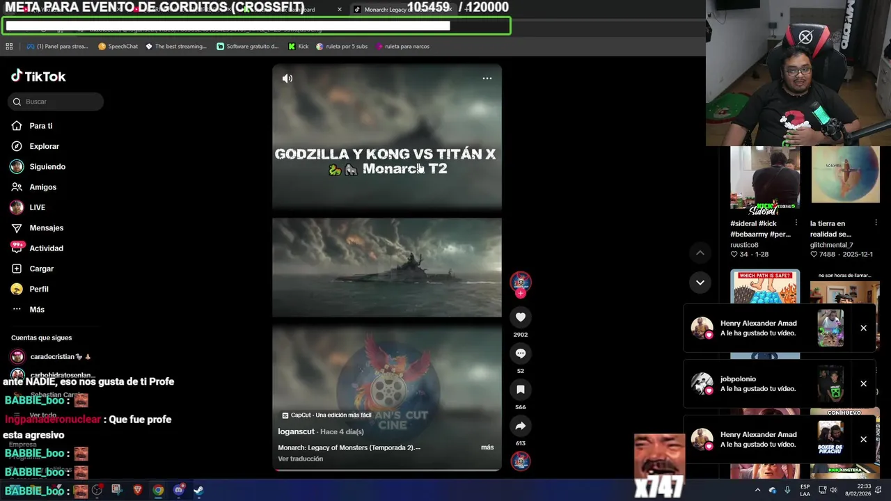Click the CapCut 'Una edición más fácil' tag
This screenshot has width=891, height=501.
[326, 415]
